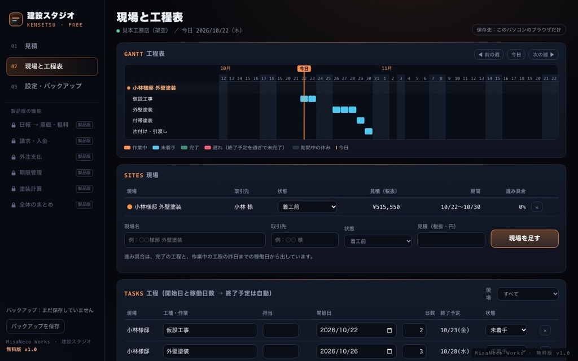
Task: Click ¥515,550 estimate value
Action: pos(386,207)
